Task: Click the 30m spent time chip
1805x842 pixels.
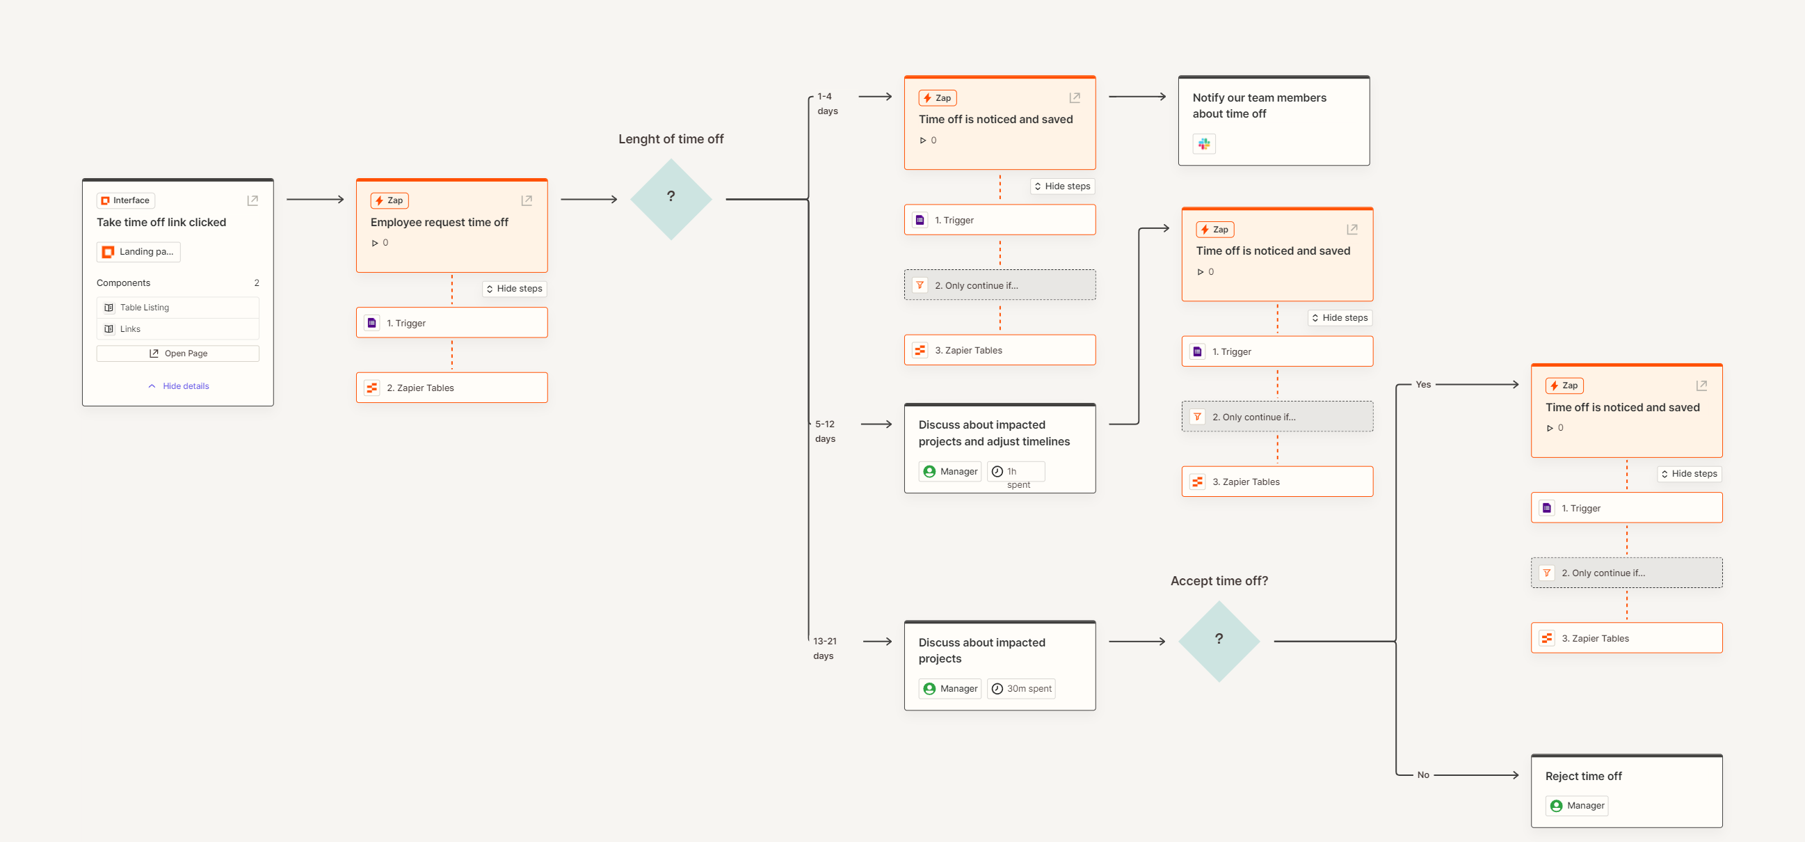Action: [1021, 688]
